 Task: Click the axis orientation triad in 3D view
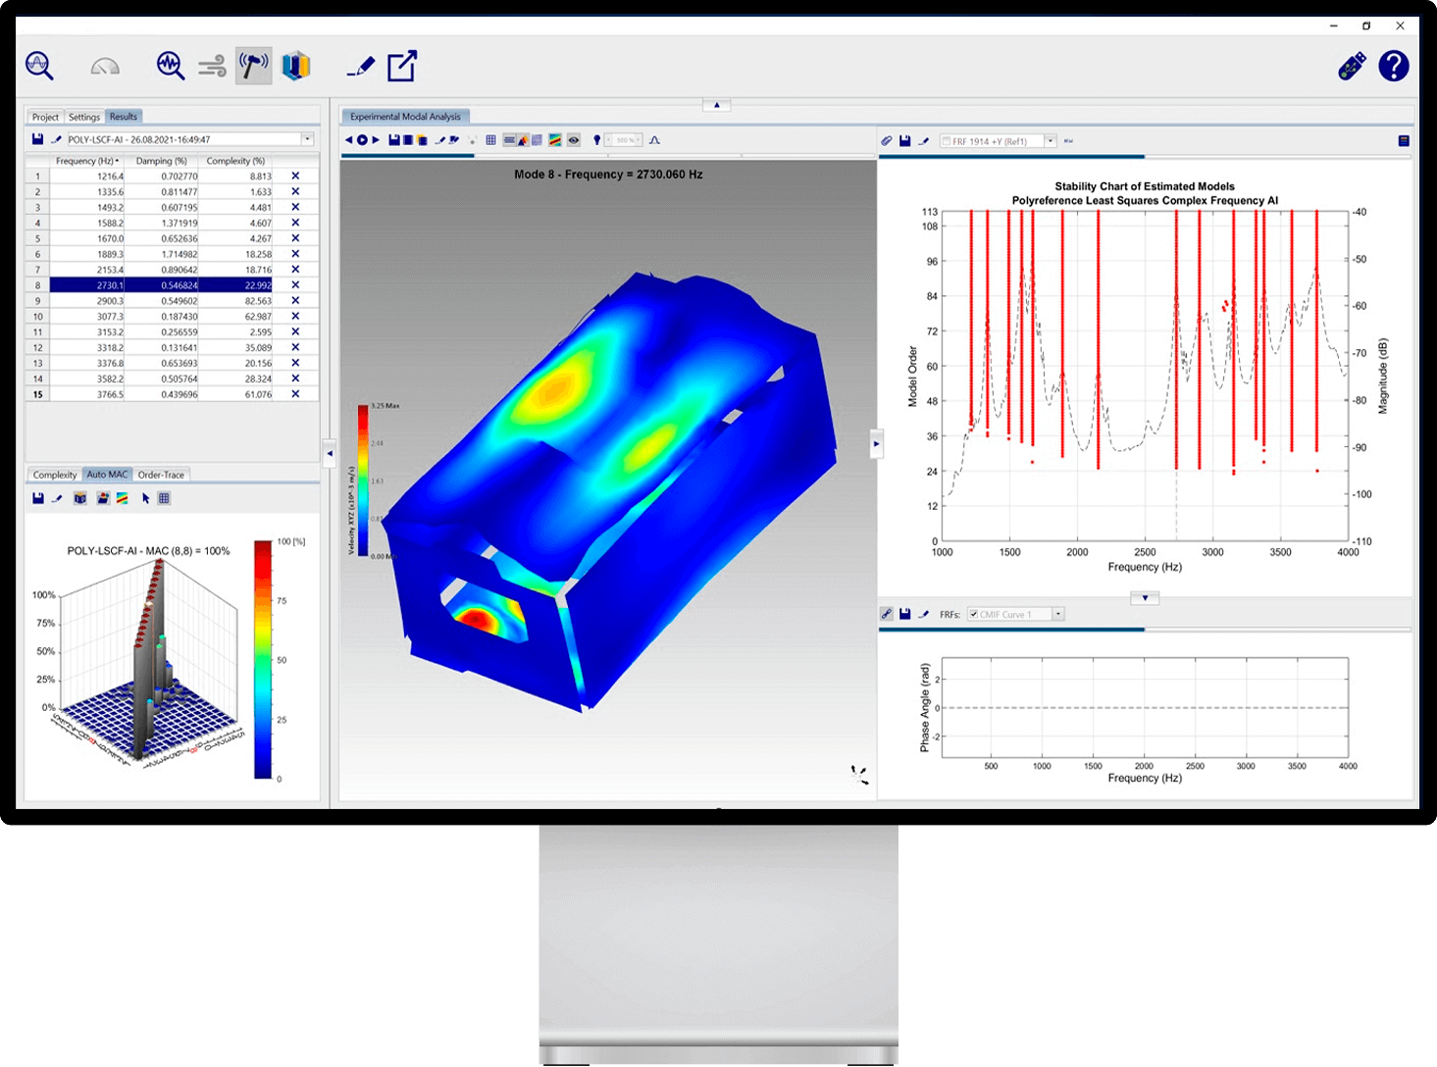859,776
